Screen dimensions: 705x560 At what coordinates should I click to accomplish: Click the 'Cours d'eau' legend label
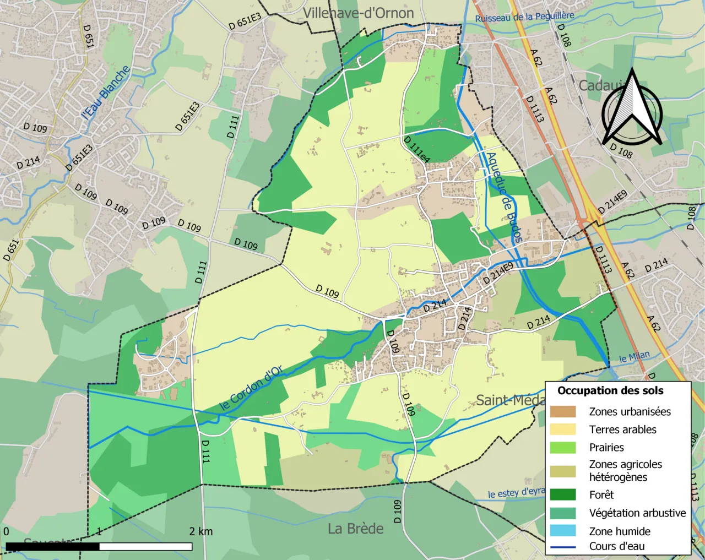click(x=617, y=546)
